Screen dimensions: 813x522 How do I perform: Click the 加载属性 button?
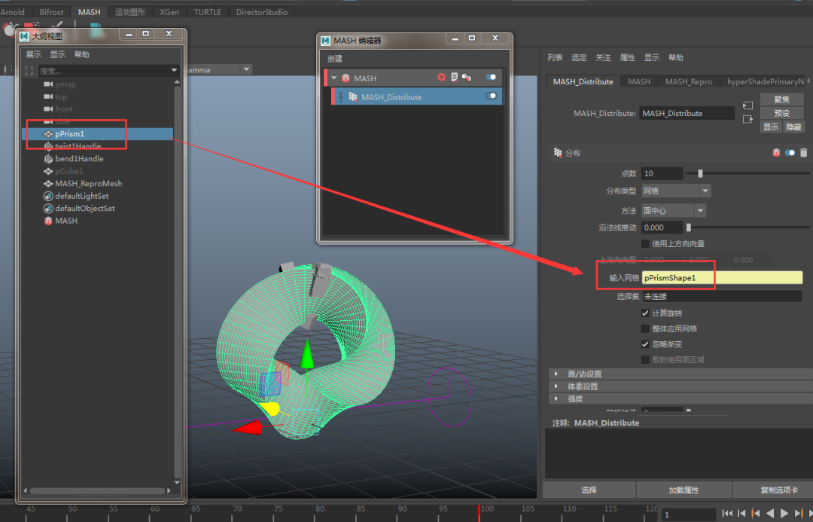pos(684,490)
